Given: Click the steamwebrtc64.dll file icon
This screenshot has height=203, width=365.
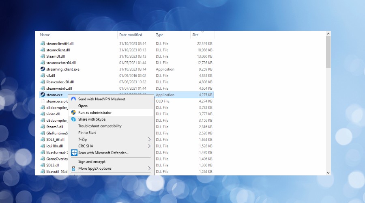Looking at the screenshot, I should [x=43, y=63].
